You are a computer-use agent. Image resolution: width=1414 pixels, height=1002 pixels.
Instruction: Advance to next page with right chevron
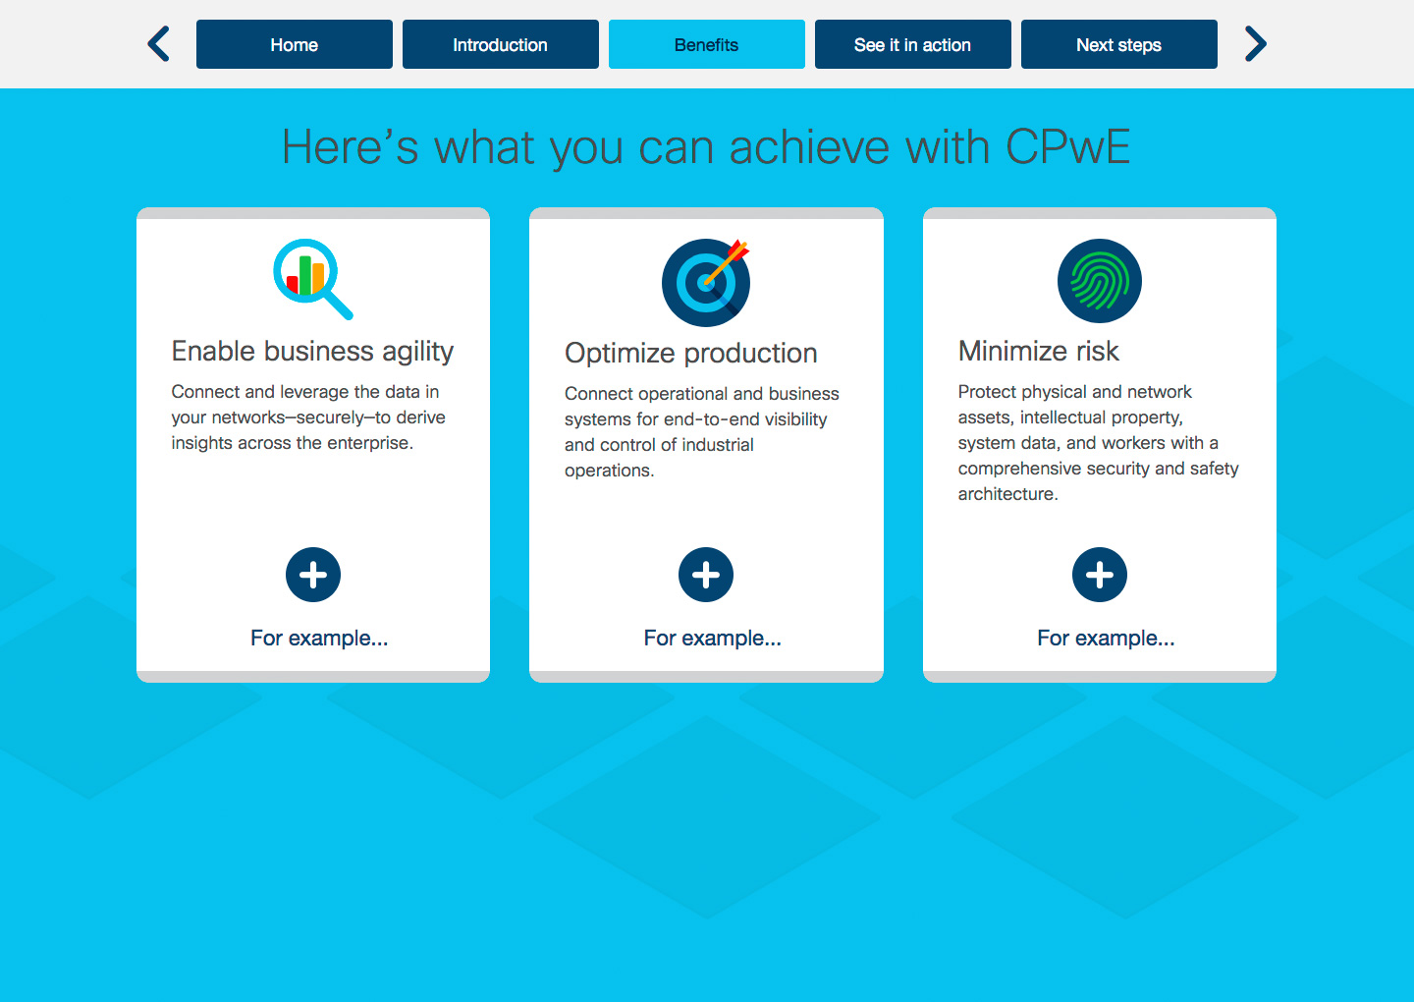point(1255,44)
